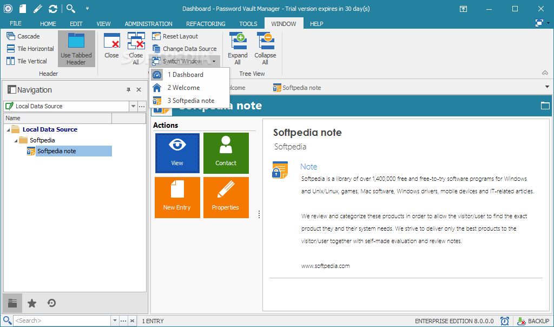Click the Contact action tile

tap(226, 153)
